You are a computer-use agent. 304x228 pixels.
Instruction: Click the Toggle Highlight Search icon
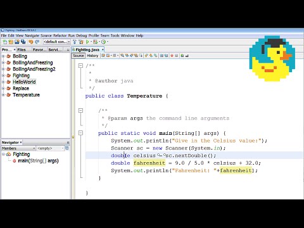(x=136, y=56)
